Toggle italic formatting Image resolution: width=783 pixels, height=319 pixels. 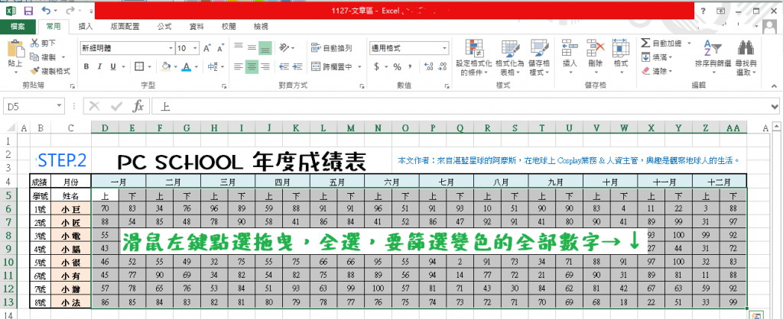pyautogui.click(x=99, y=67)
